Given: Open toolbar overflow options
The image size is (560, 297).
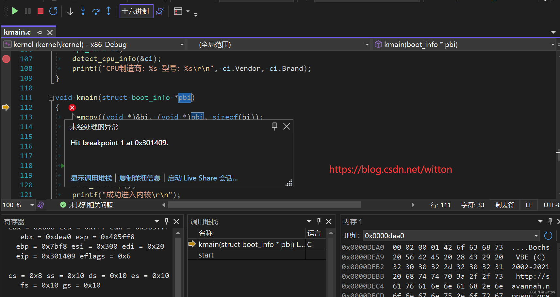Looking at the screenshot, I should (196, 15).
